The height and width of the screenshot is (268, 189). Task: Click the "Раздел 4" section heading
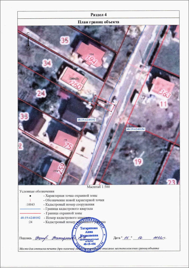tap(98, 15)
